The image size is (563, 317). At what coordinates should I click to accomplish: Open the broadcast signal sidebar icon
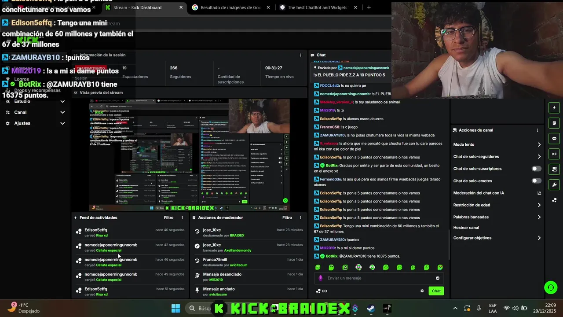[x=554, y=154]
